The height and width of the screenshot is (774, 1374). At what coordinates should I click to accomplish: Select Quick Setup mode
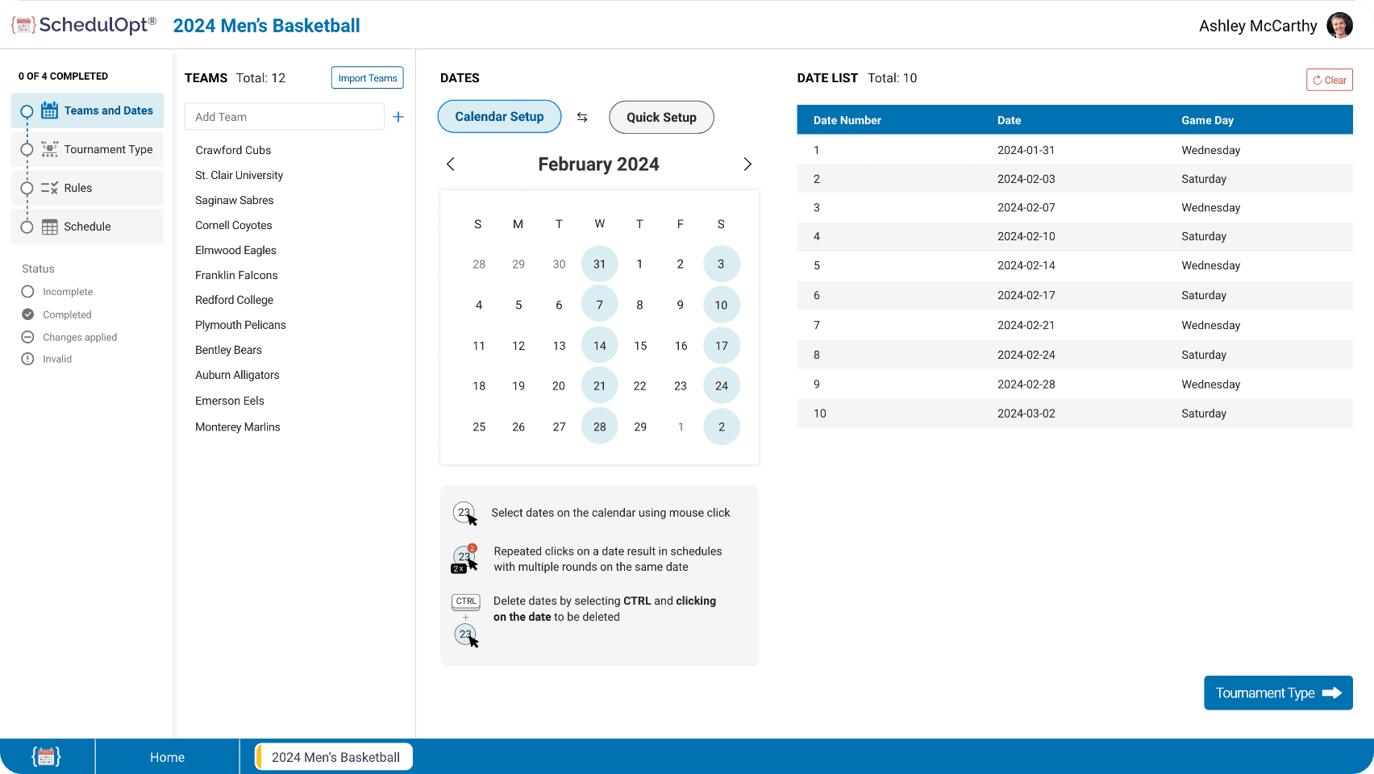coord(661,118)
